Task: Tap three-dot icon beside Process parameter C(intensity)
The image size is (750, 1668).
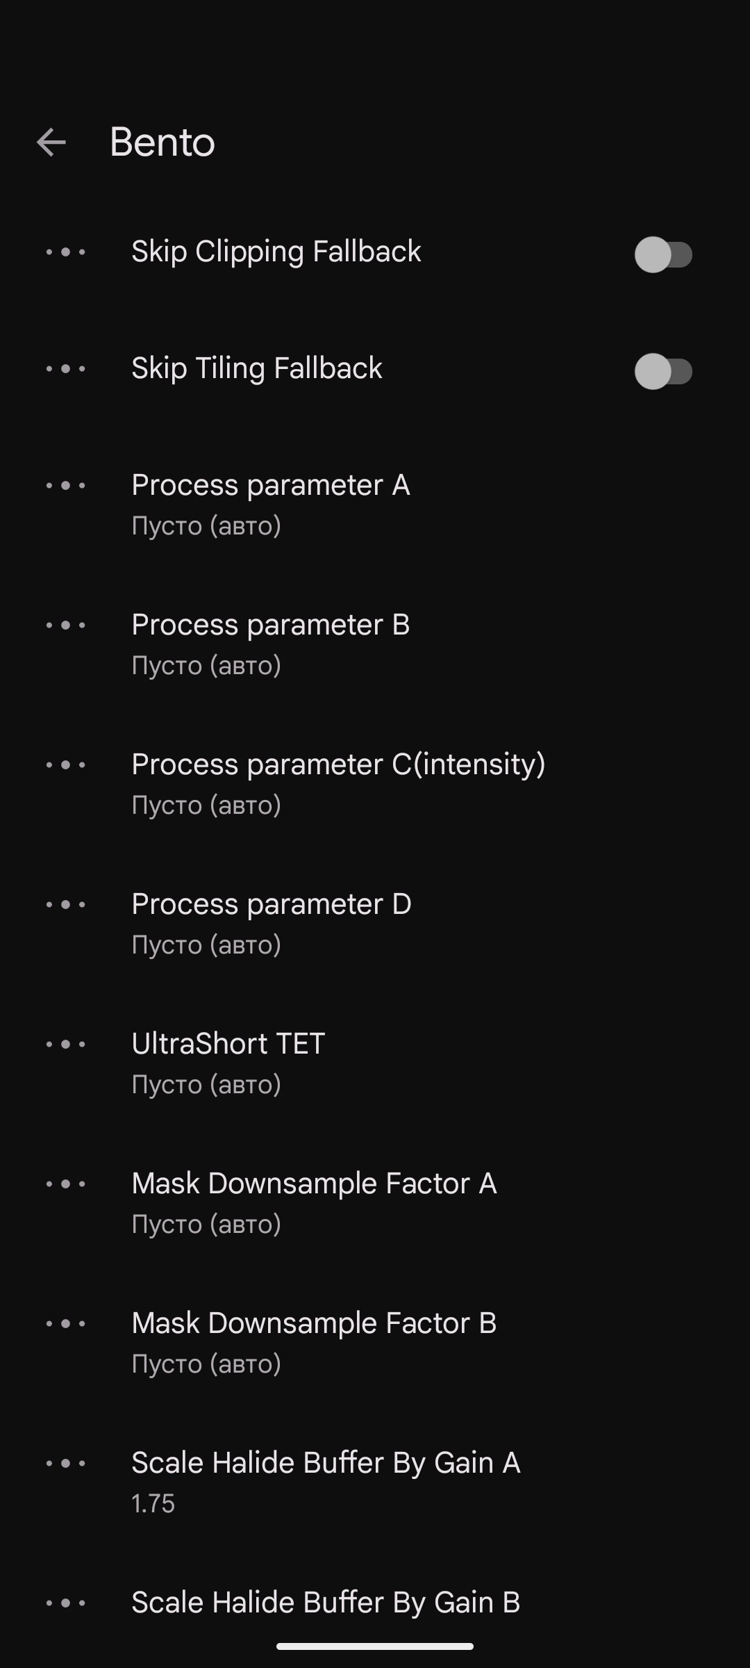Action: 66,764
